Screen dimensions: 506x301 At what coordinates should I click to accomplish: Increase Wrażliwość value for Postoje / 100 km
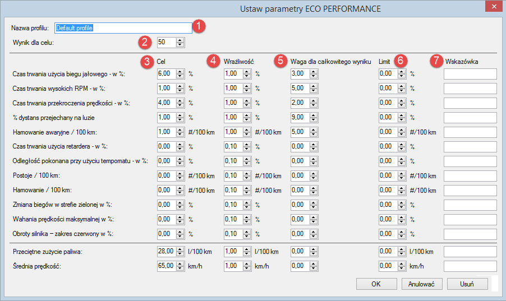click(x=246, y=173)
